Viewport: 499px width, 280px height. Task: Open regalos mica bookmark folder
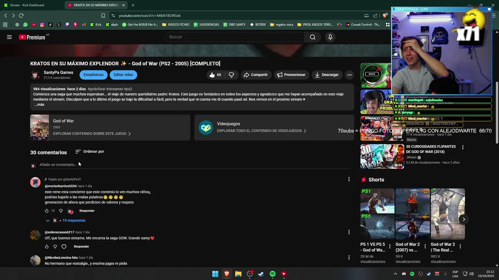point(281,24)
